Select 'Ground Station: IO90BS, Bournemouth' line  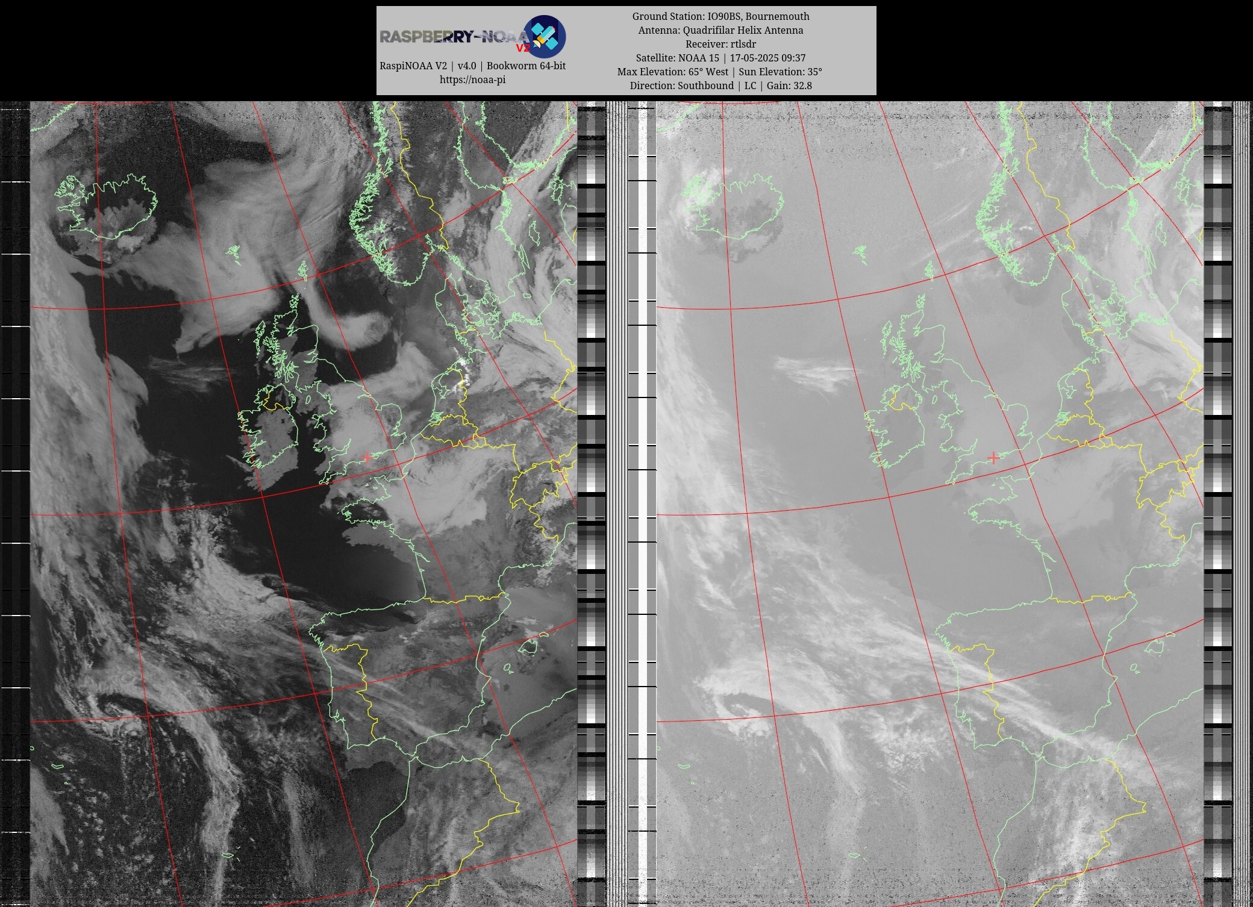pyautogui.click(x=720, y=16)
